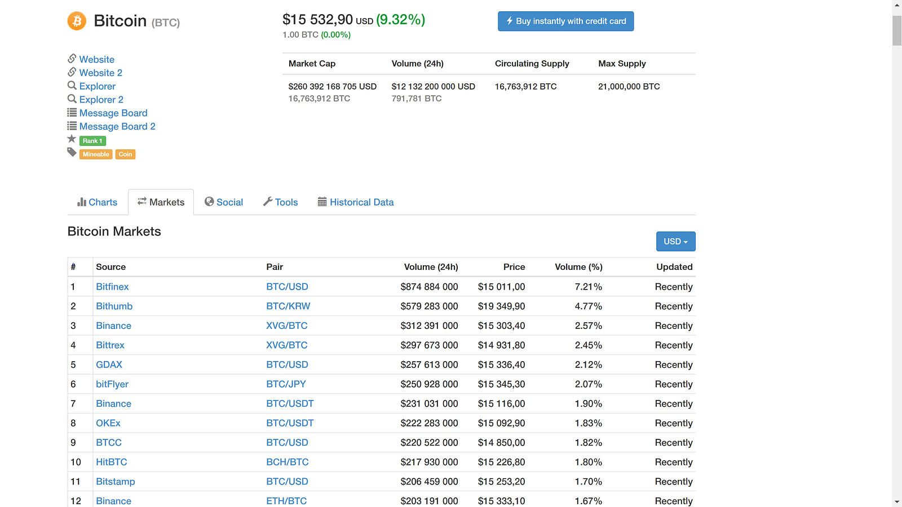Click the Coin tag
The image size is (902, 507).
coord(125,154)
